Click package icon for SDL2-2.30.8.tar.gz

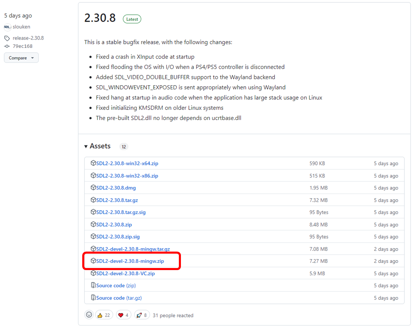pyautogui.click(x=93, y=200)
